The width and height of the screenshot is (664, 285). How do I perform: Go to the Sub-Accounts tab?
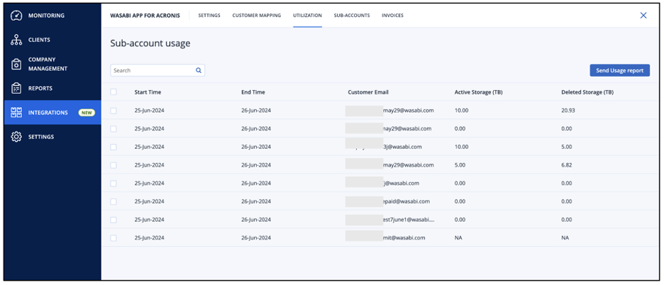point(352,16)
